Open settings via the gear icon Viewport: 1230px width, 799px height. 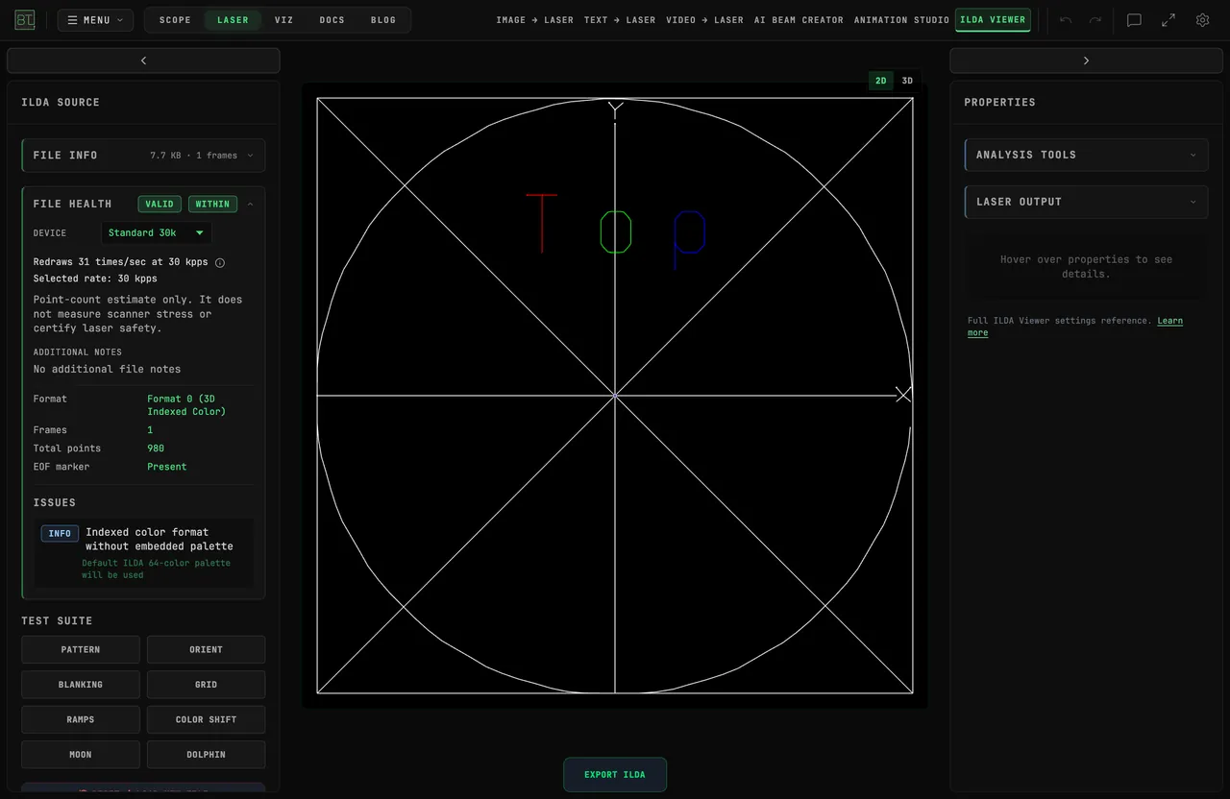[x=1202, y=20]
